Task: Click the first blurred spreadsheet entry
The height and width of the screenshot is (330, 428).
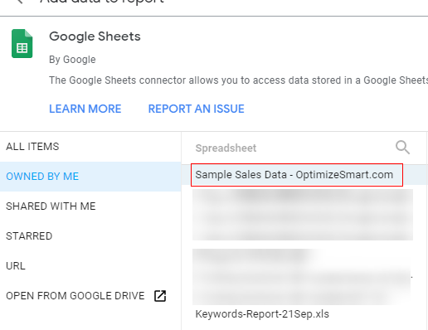Action: click(x=303, y=215)
